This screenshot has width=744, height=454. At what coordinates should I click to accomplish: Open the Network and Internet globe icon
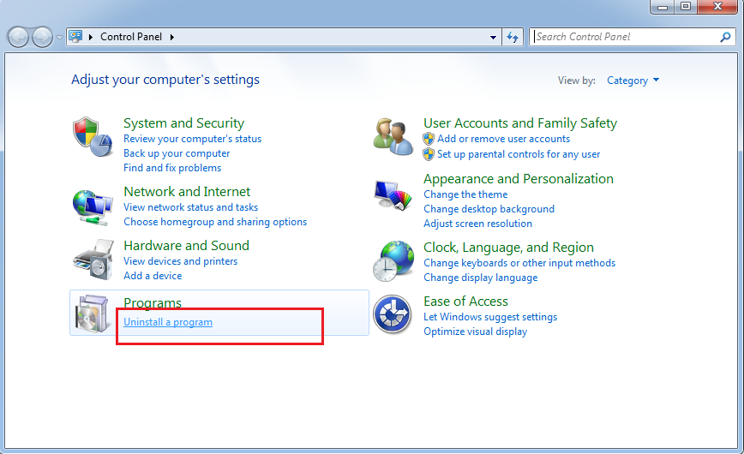pos(93,206)
